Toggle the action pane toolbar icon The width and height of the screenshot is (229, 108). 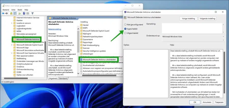tap(27, 13)
